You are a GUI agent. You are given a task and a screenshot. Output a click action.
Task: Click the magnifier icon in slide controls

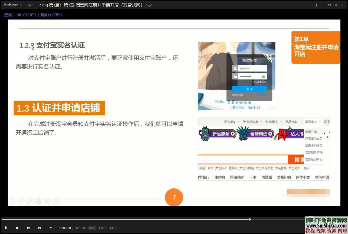point(47,202)
